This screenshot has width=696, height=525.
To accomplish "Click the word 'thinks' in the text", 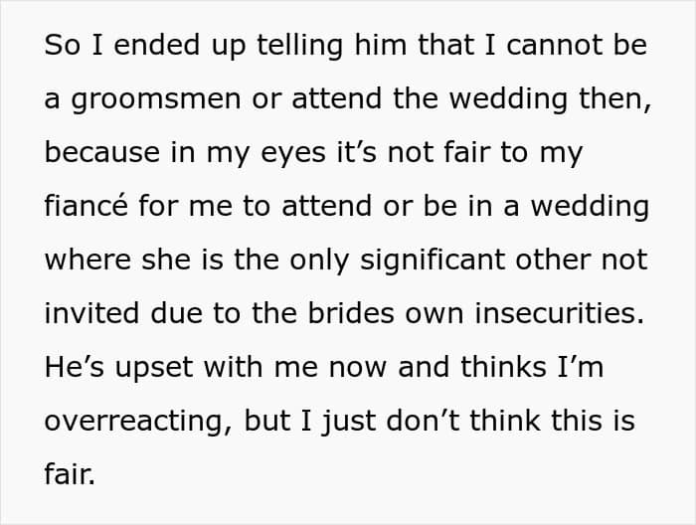I will (503, 367).
